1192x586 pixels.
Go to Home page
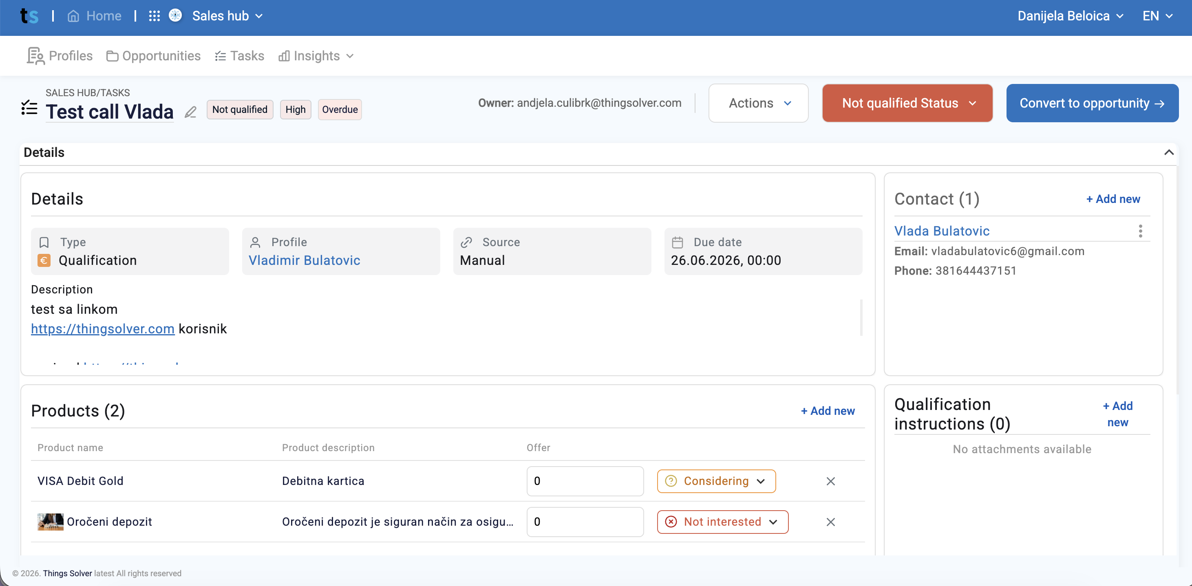(95, 16)
